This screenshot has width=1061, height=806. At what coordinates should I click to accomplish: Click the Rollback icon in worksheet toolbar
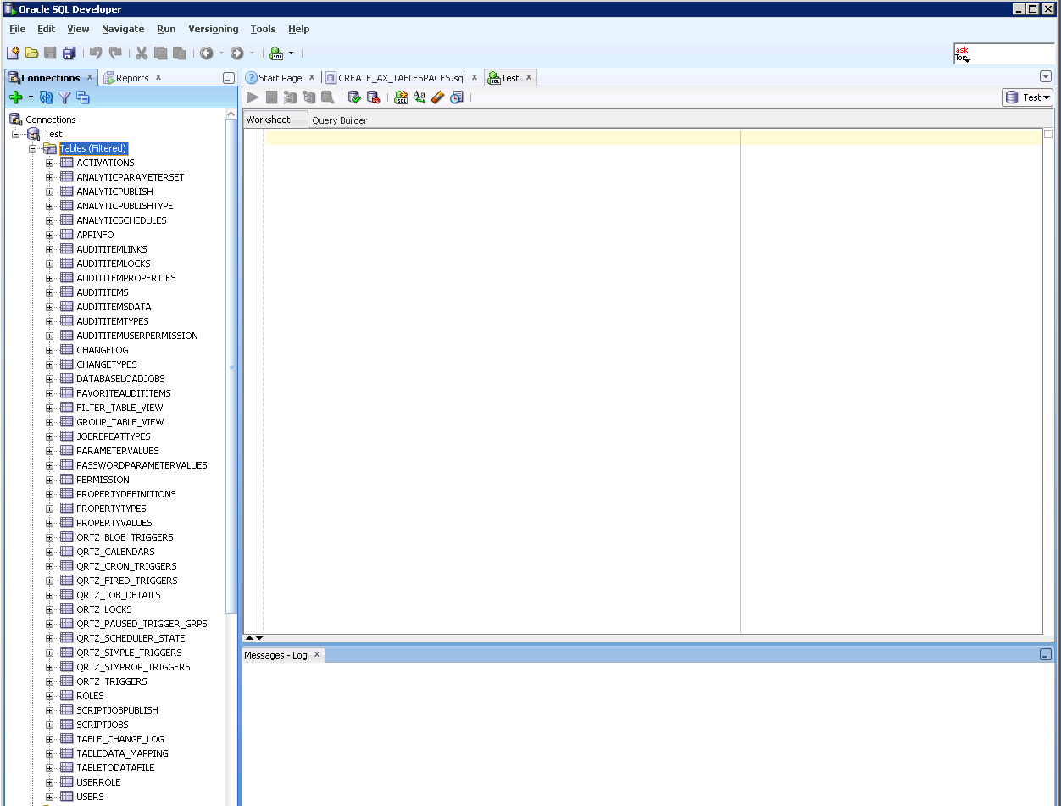coord(374,97)
